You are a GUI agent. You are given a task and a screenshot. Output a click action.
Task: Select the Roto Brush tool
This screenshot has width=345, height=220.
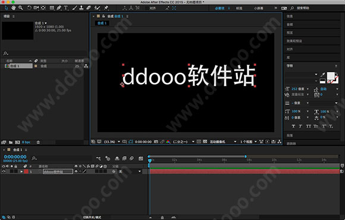tap(97, 8)
